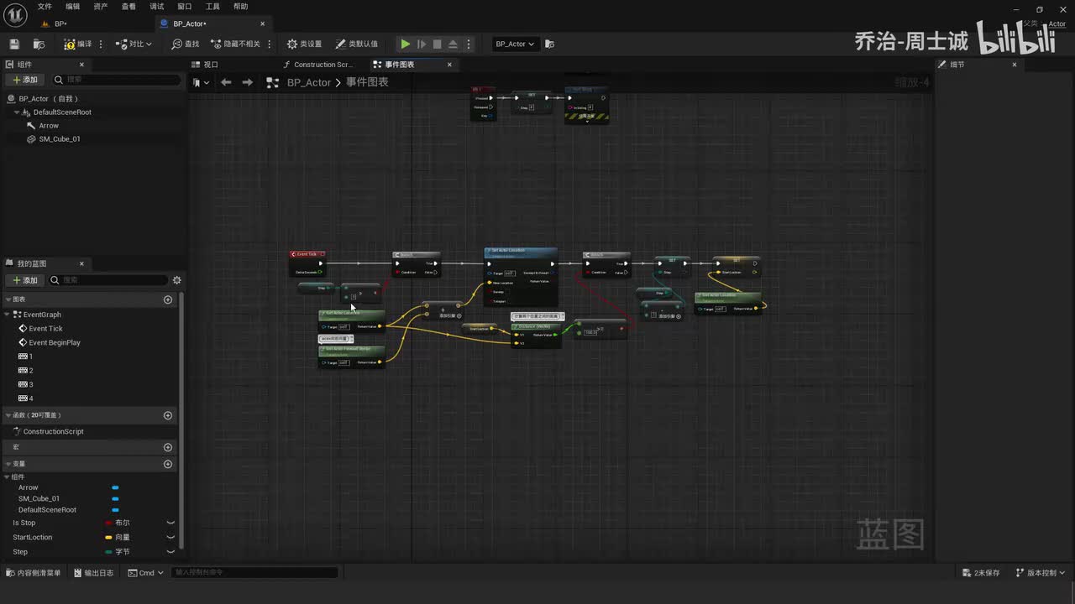Close the 事件图表 graph tab
The width and height of the screenshot is (1075, 604).
pyautogui.click(x=449, y=65)
